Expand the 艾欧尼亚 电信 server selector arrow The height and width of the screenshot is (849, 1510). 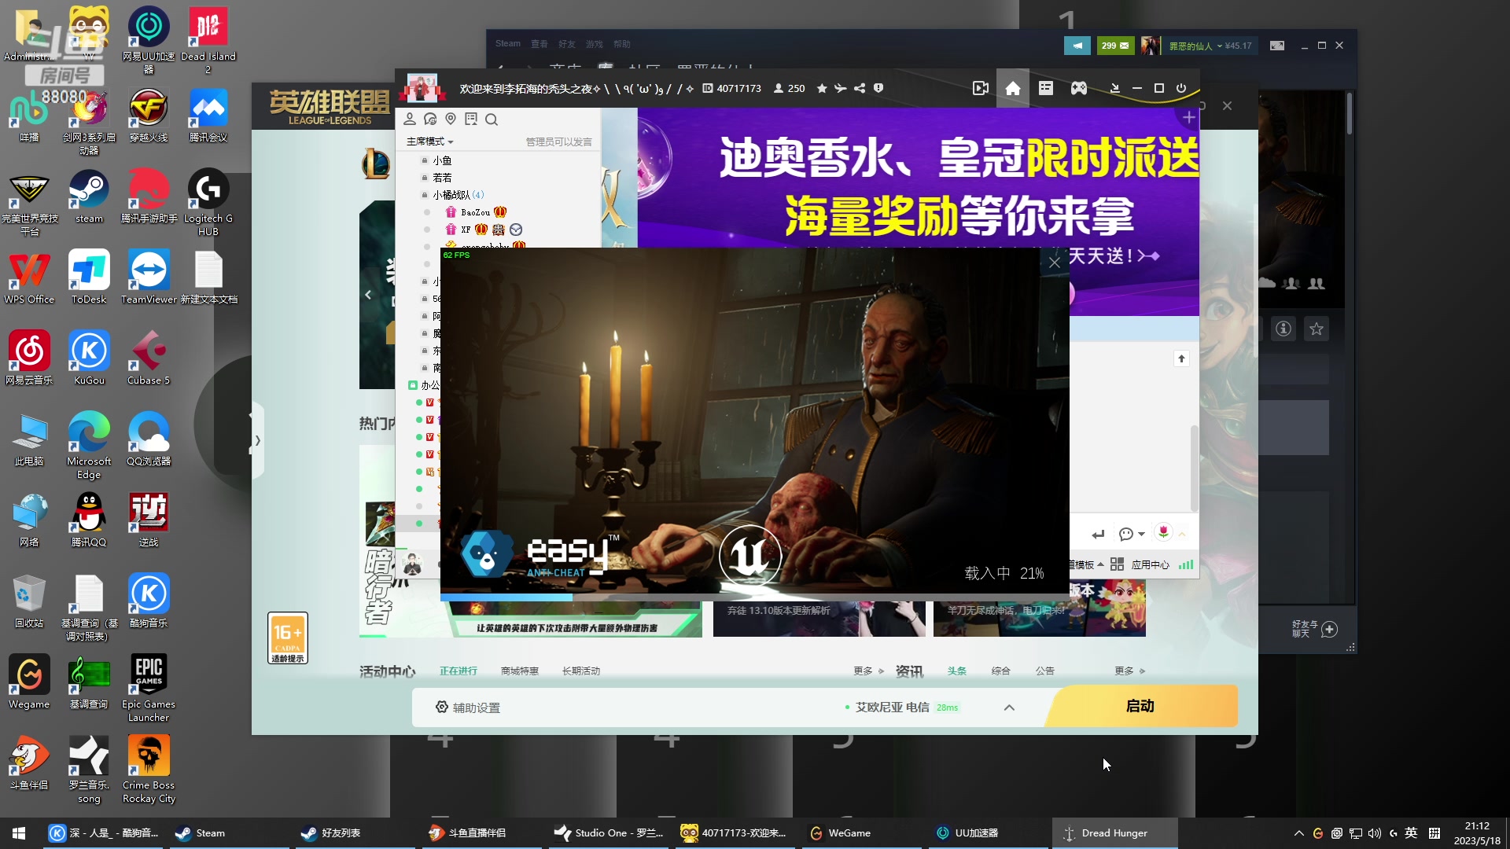click(1009, 707)
